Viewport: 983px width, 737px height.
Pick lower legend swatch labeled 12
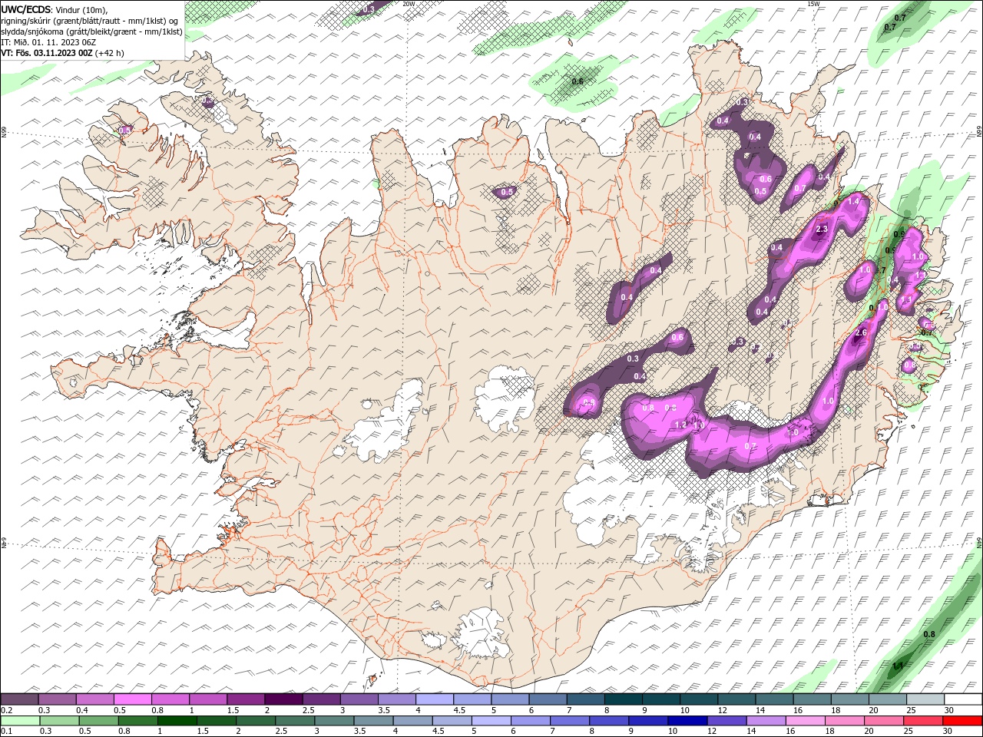(726, 721)
